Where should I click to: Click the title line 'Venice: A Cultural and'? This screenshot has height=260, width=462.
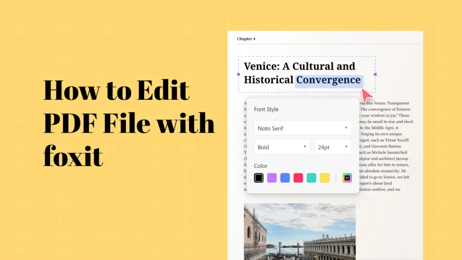(300, 66)
